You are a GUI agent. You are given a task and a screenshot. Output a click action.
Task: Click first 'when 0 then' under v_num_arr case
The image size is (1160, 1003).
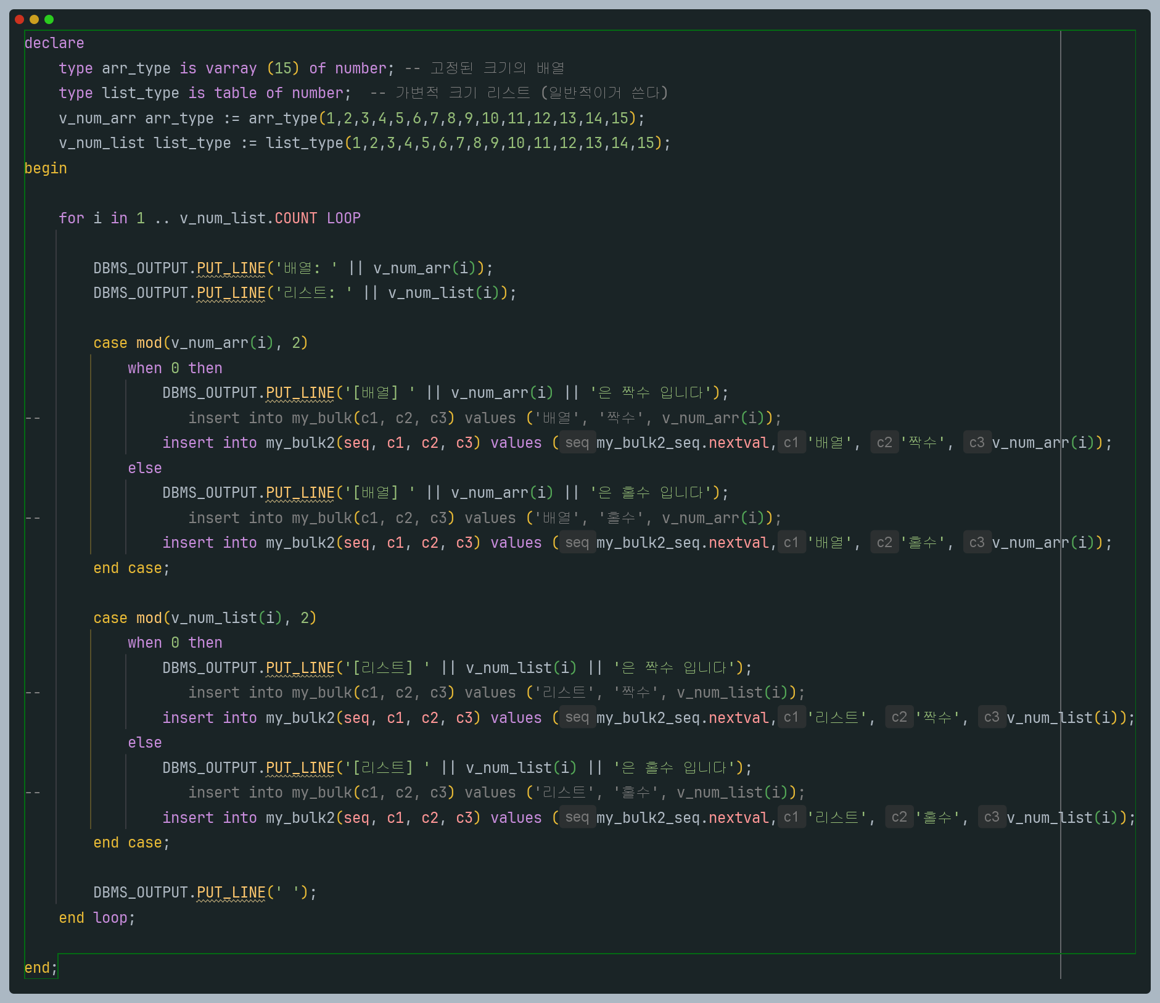coord(175,368)
